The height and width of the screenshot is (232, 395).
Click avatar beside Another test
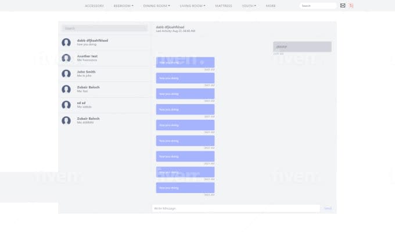66,58
